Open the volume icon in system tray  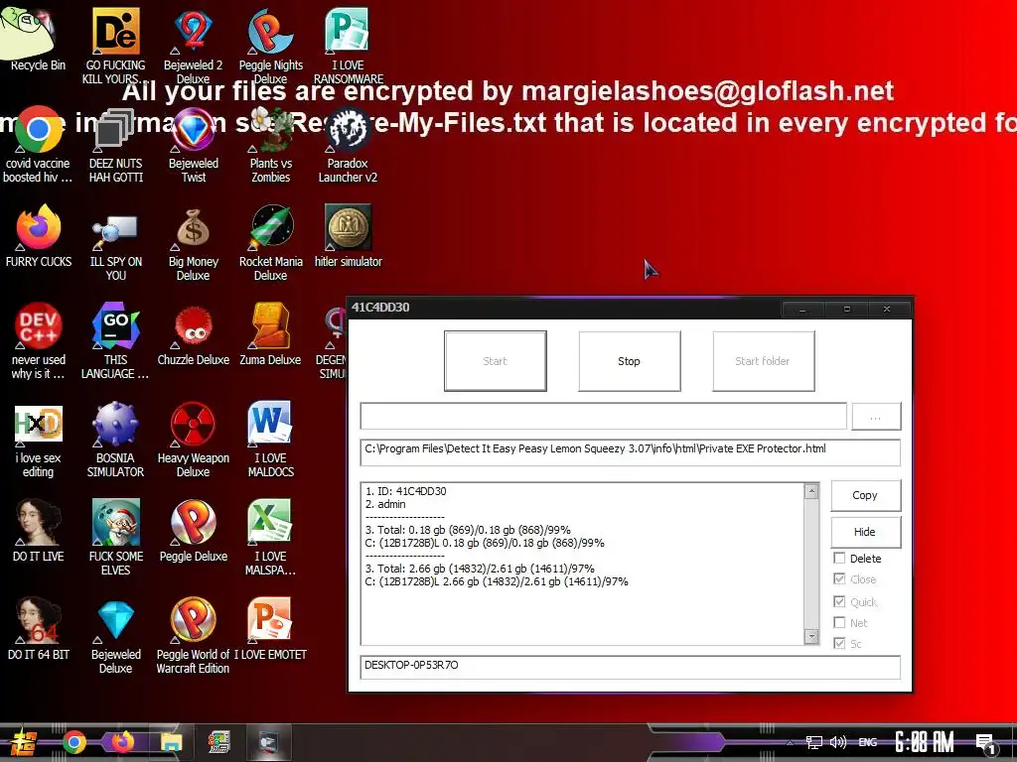(x=838, y=742)
